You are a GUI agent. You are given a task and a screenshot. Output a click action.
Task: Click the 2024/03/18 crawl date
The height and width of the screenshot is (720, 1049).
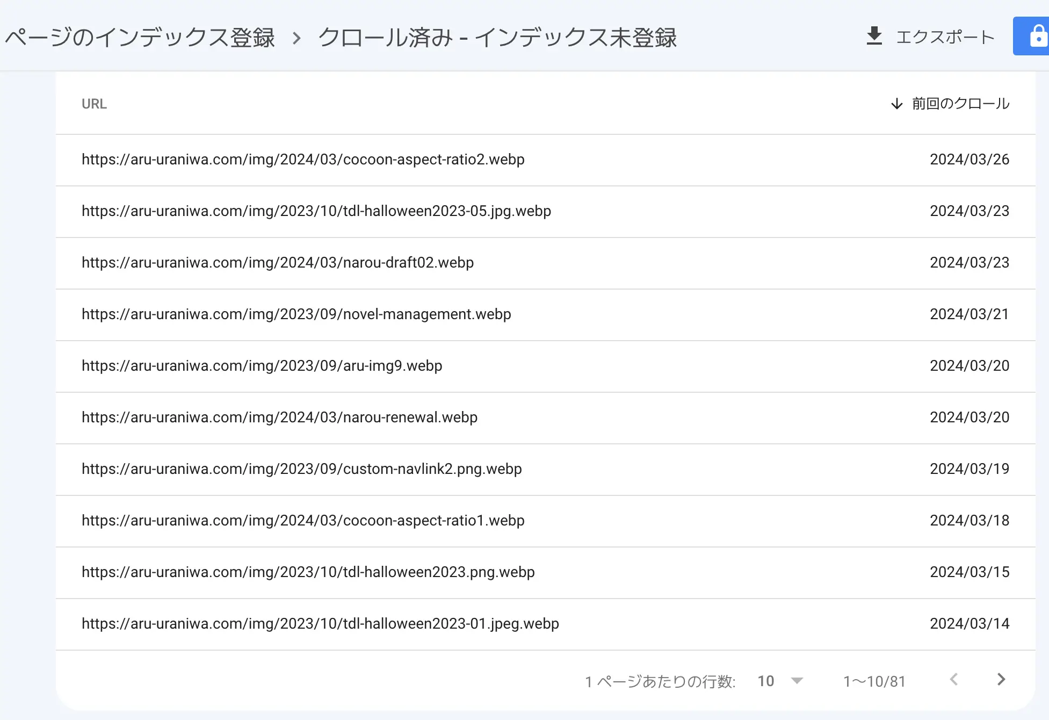pos(970,521)
